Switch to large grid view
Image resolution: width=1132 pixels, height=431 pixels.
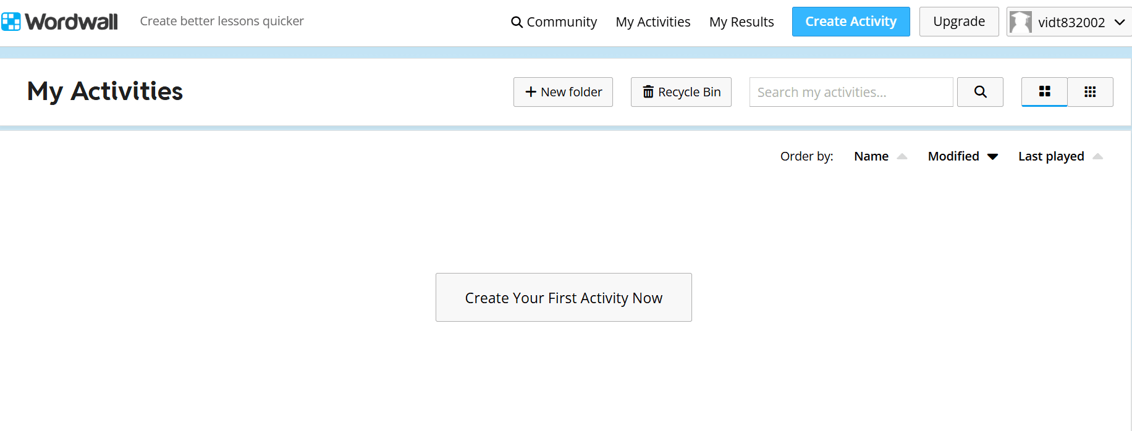(x=1044, y=91)
